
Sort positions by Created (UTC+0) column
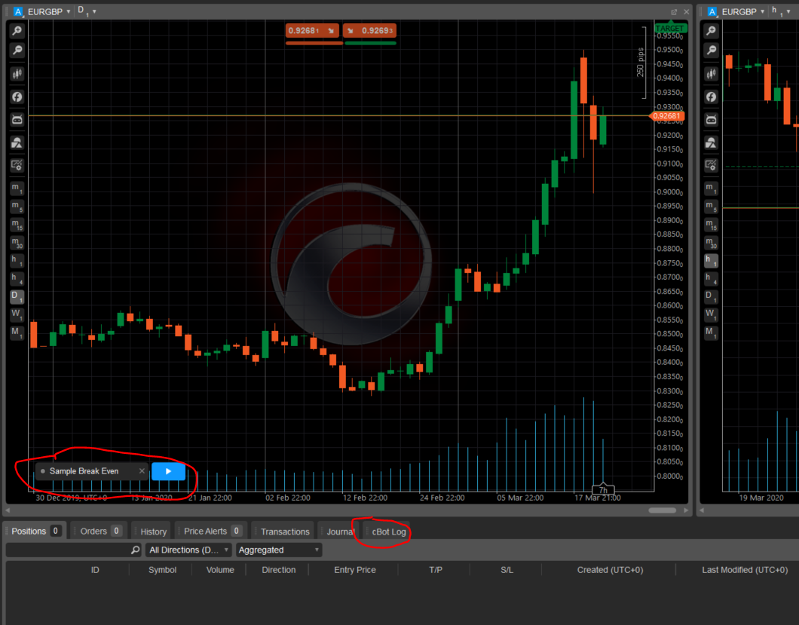click(610, 570)
